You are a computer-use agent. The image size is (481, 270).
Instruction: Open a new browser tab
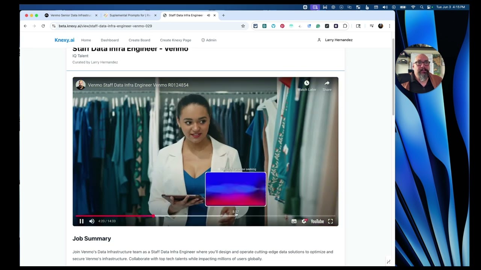click(223, 15)
